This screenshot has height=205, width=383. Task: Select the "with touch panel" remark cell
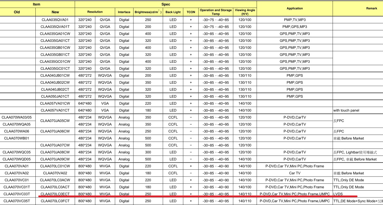click(x=346, y=111)
